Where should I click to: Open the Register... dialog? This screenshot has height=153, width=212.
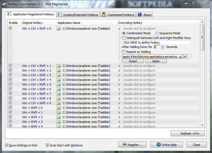coord(132,145)
